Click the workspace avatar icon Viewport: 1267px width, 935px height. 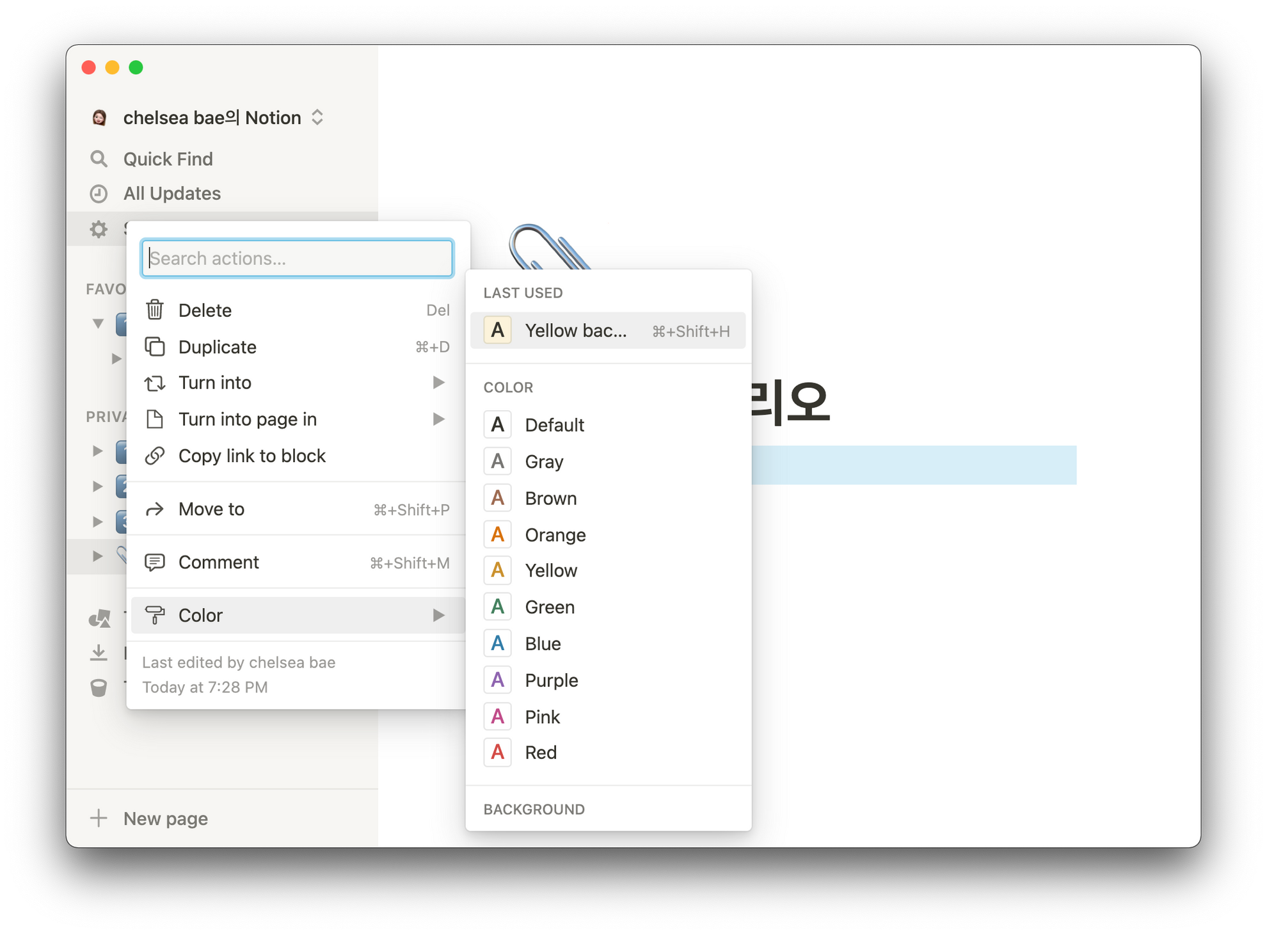[99, 118]
